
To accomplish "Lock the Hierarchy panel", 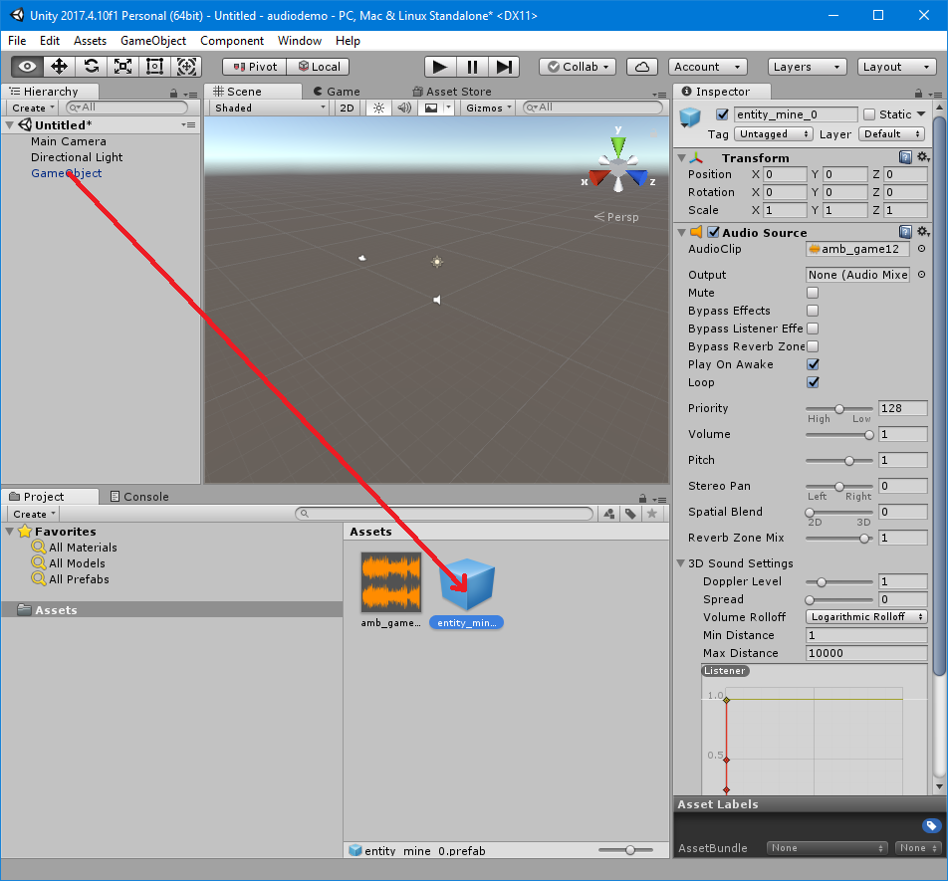I will (x=173, y=93).
